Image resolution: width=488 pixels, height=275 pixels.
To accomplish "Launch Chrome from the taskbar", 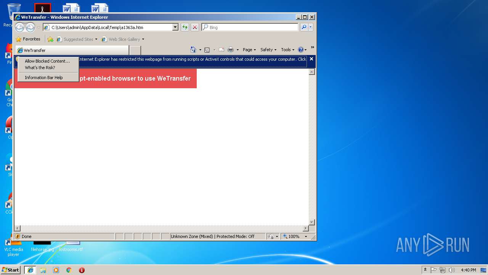I will point(69,270).
